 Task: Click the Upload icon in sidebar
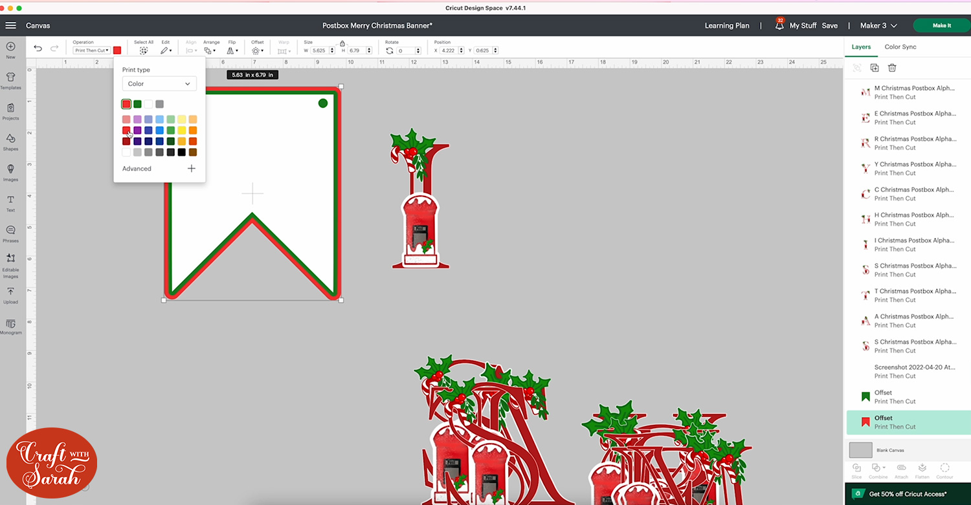(10, 295)
